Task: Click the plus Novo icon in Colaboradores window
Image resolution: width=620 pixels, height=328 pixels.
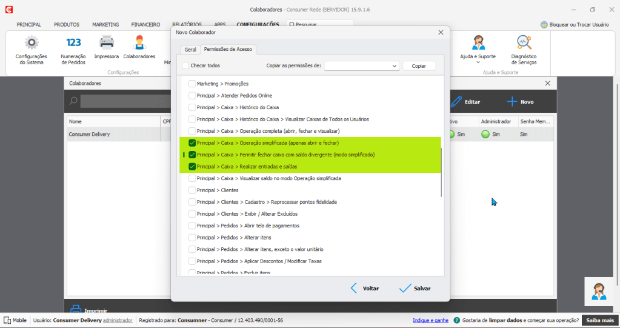Action: [512, 102]
